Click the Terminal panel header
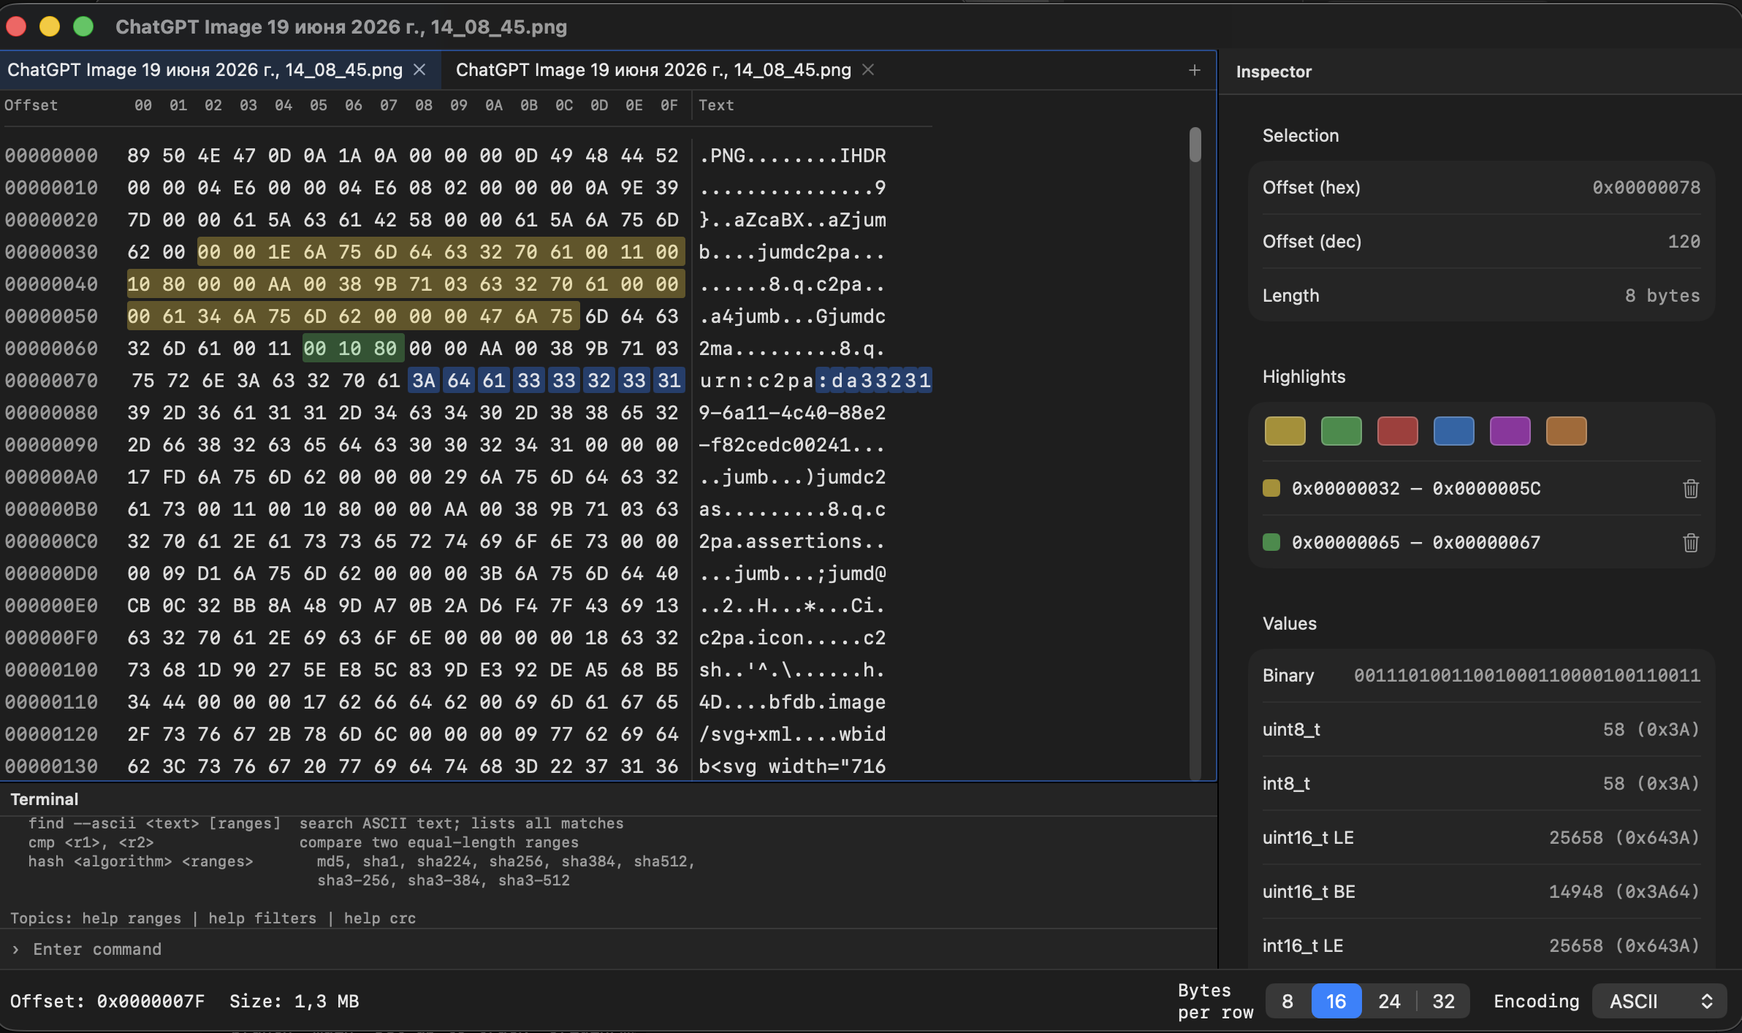Screen dimensions: 1742x1033 coord(45,799)
